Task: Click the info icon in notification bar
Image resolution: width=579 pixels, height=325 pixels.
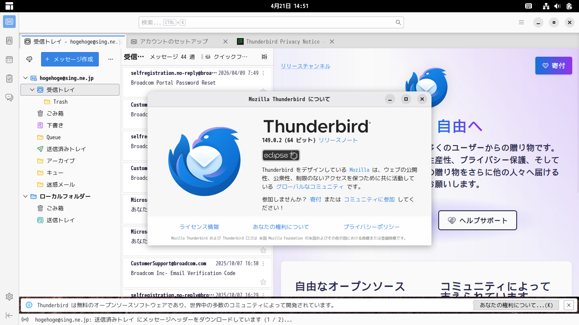Action: 29,305
